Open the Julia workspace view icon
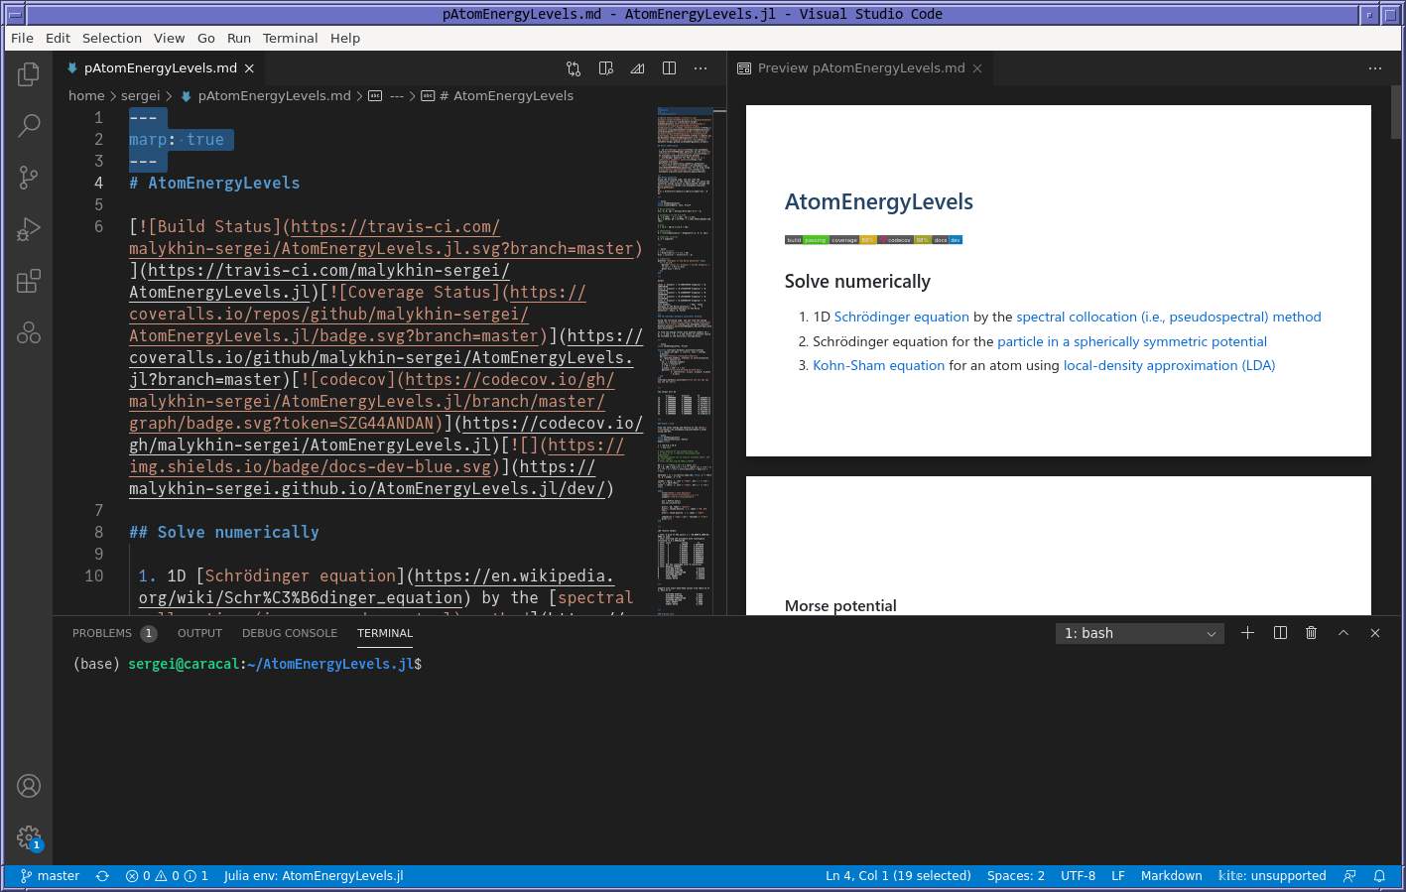 [29, 332]
